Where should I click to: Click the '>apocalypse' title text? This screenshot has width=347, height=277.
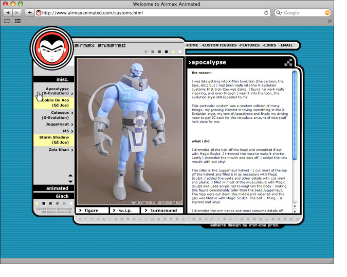pyautogui.click(x=207, y=62)
